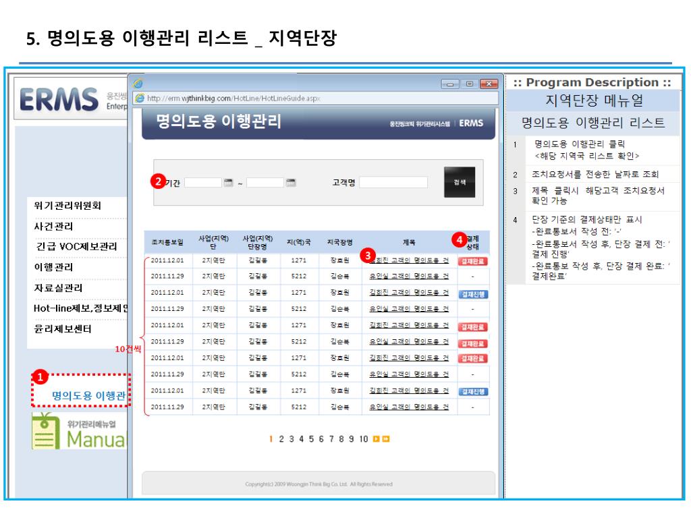Viewport: 691px width, 518px height.
Task: Open the end date calendar picker icon
Action: point(290,182)
